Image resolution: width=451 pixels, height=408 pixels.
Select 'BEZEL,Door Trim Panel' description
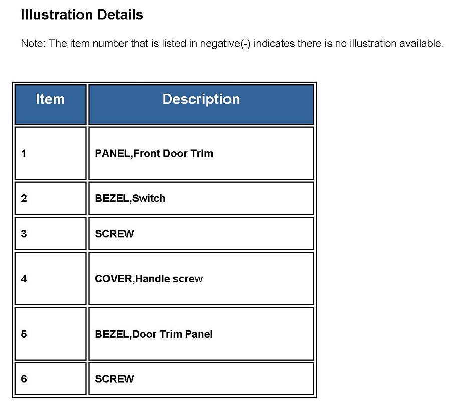[x=153, y=334]
